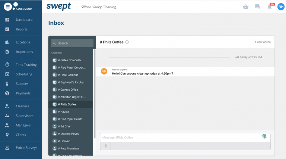Open the chat messages icon in header

[x=258, y=7]
